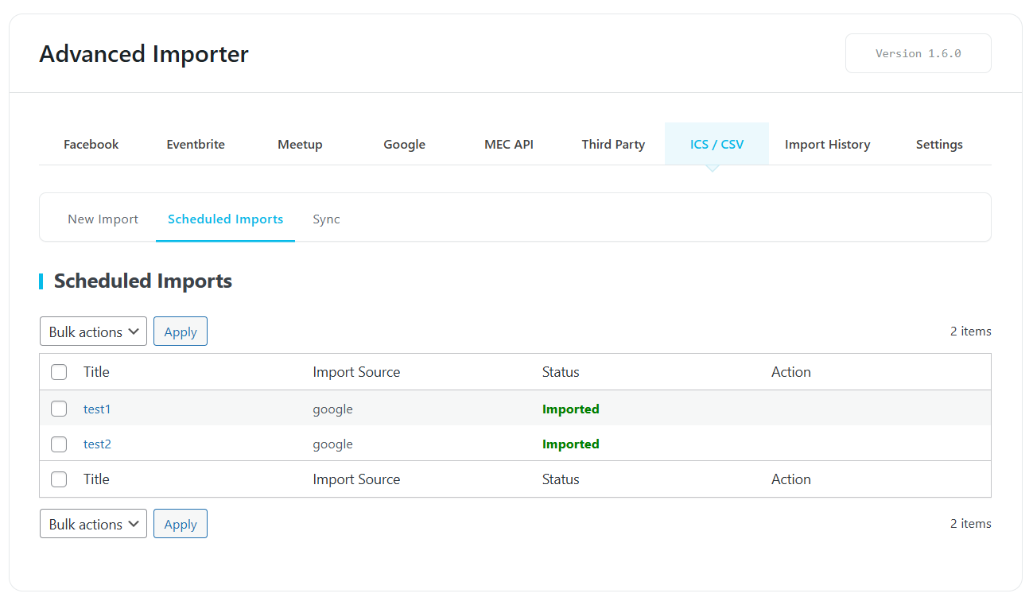The width and height of the screenshot is (1033, 601).
Task: Switch to the Facebook import tab
Action: 91,144
